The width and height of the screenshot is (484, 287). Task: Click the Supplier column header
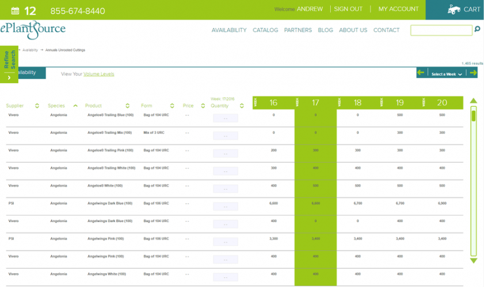14,106
